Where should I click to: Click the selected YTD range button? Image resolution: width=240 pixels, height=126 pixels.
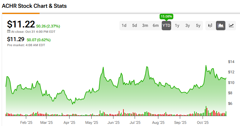coord(166,26)
